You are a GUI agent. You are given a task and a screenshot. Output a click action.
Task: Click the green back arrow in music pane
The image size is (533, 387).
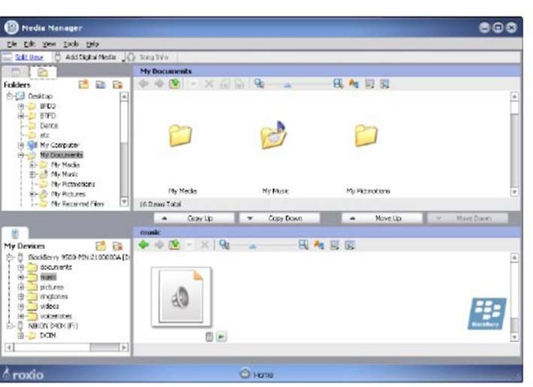click(x=144, y=245)
